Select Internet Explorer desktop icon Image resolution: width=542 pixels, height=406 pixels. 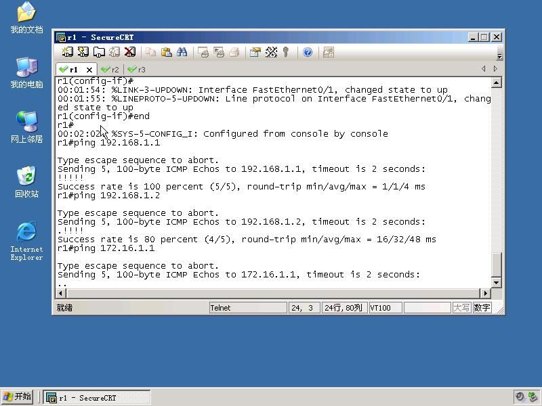click(x=26, y=241)
